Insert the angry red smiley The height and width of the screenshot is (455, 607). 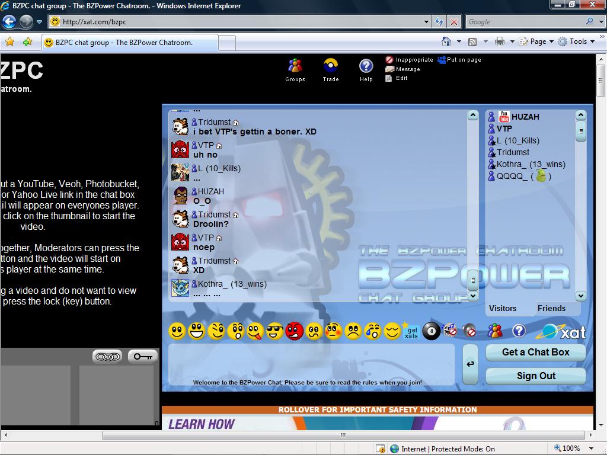click(294, 331)
